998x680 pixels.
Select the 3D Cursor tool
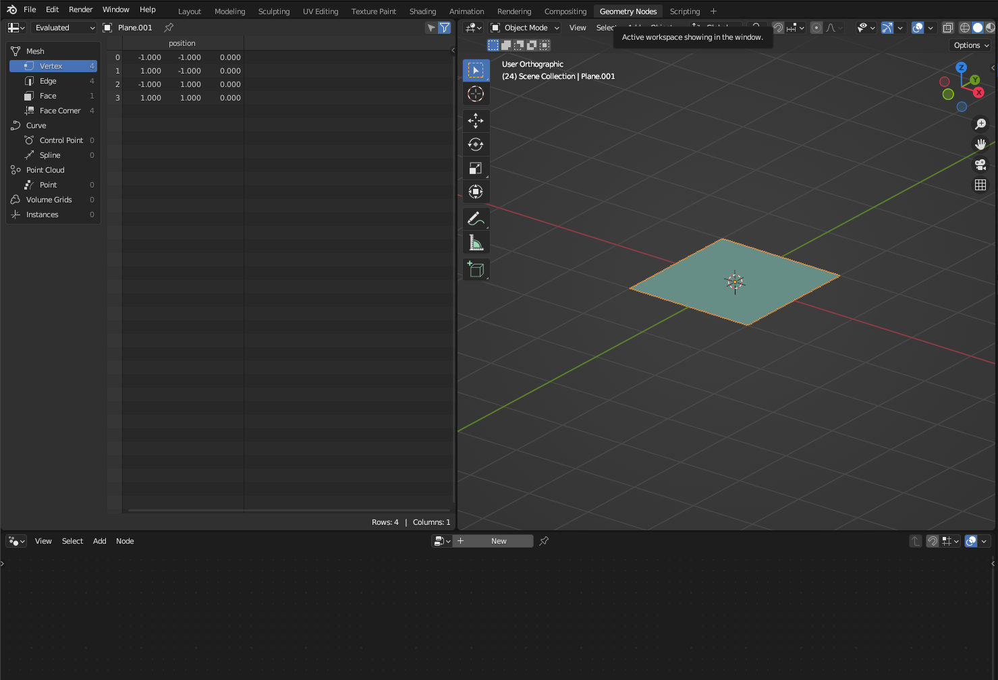click(476, 94)
